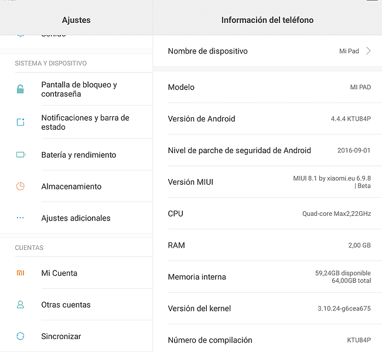
Task: Tap the storage pie-chart icon
Action: pyautogui.click(x=21, y=186)
